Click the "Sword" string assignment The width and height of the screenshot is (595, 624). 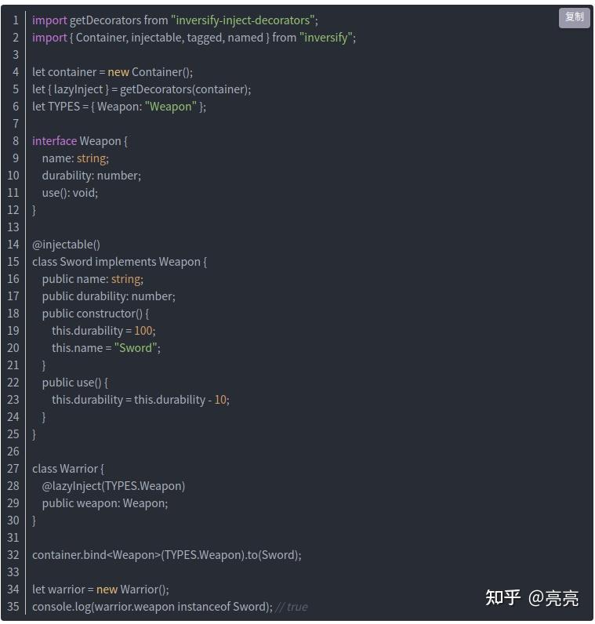tap(136, 348)
